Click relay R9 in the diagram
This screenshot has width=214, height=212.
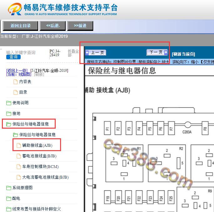[196, 199]
